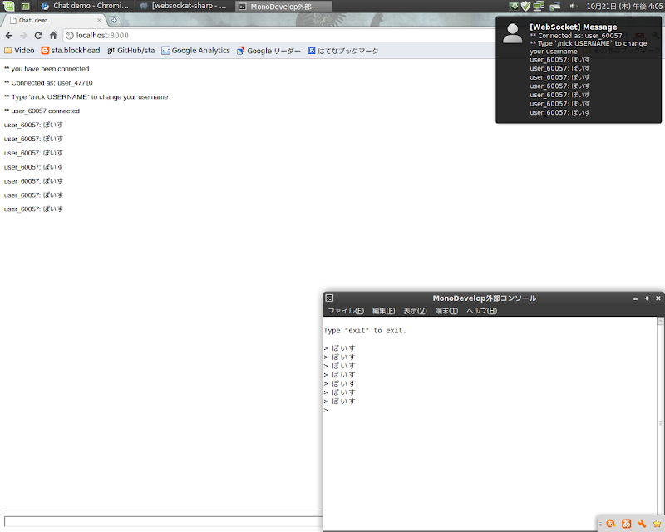Click the shield security tray icon
Image resolution: width=665 pixels, height=532 pixels.
(525, 6)
